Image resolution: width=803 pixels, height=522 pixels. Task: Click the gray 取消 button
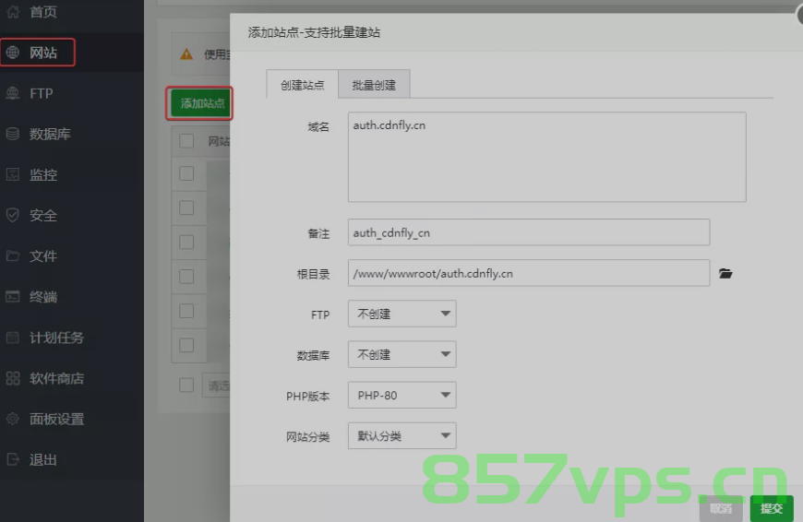pos(721,507)
